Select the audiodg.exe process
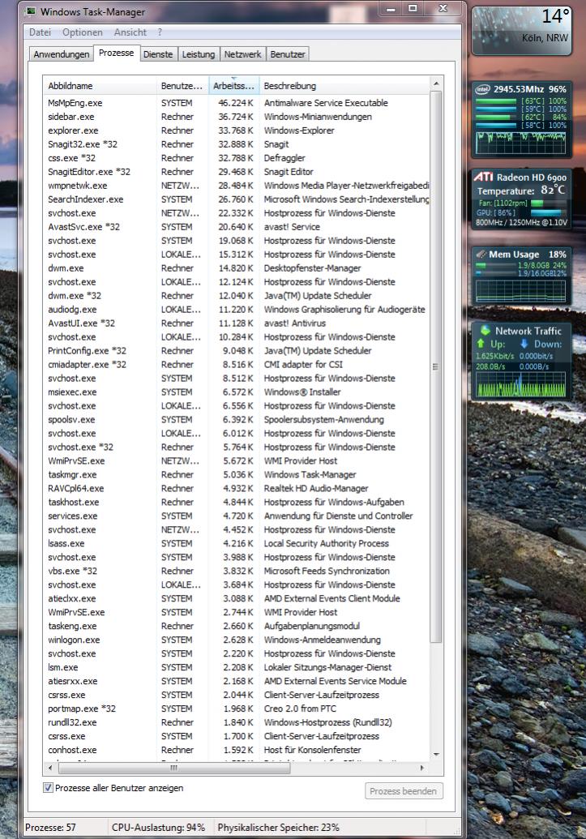Viewport: 586px width, 839px height. (x=237, y=310)
